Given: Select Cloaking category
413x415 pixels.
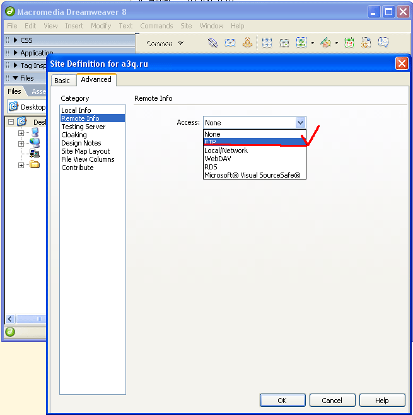Looking at the screenshot, I should pyautogui.click(x=92, y=135).
